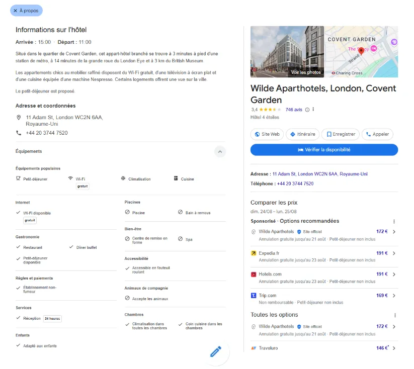Screen dimensions: 414x369
Task: Click the location pin icon beside address
Action: point(19,117)
